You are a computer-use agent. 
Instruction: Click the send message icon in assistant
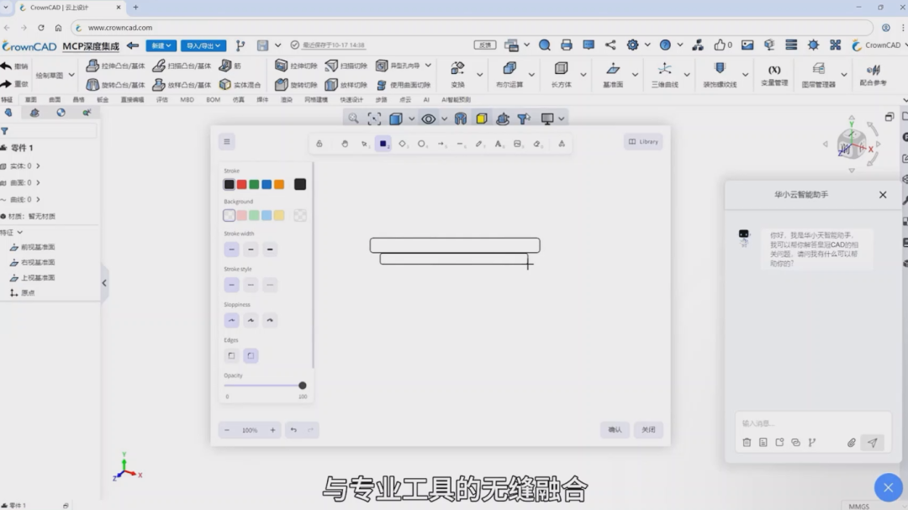872,442
